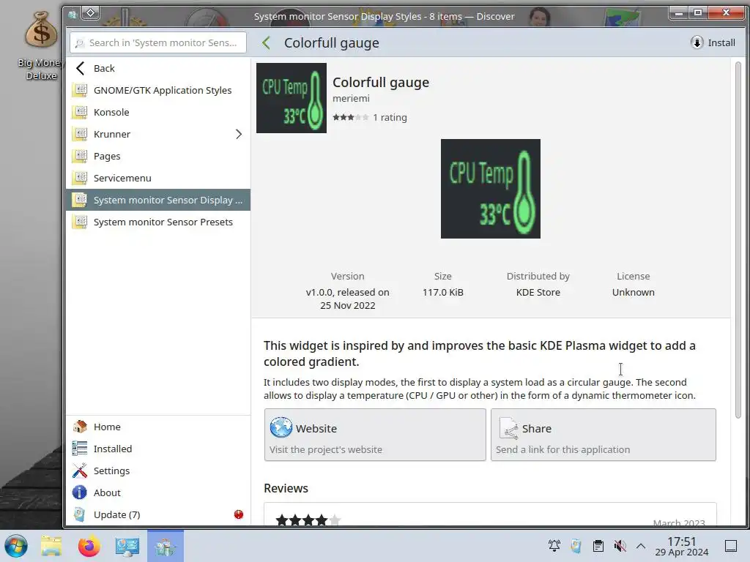
Task: Open the Settings page
Action: point(158,471)
